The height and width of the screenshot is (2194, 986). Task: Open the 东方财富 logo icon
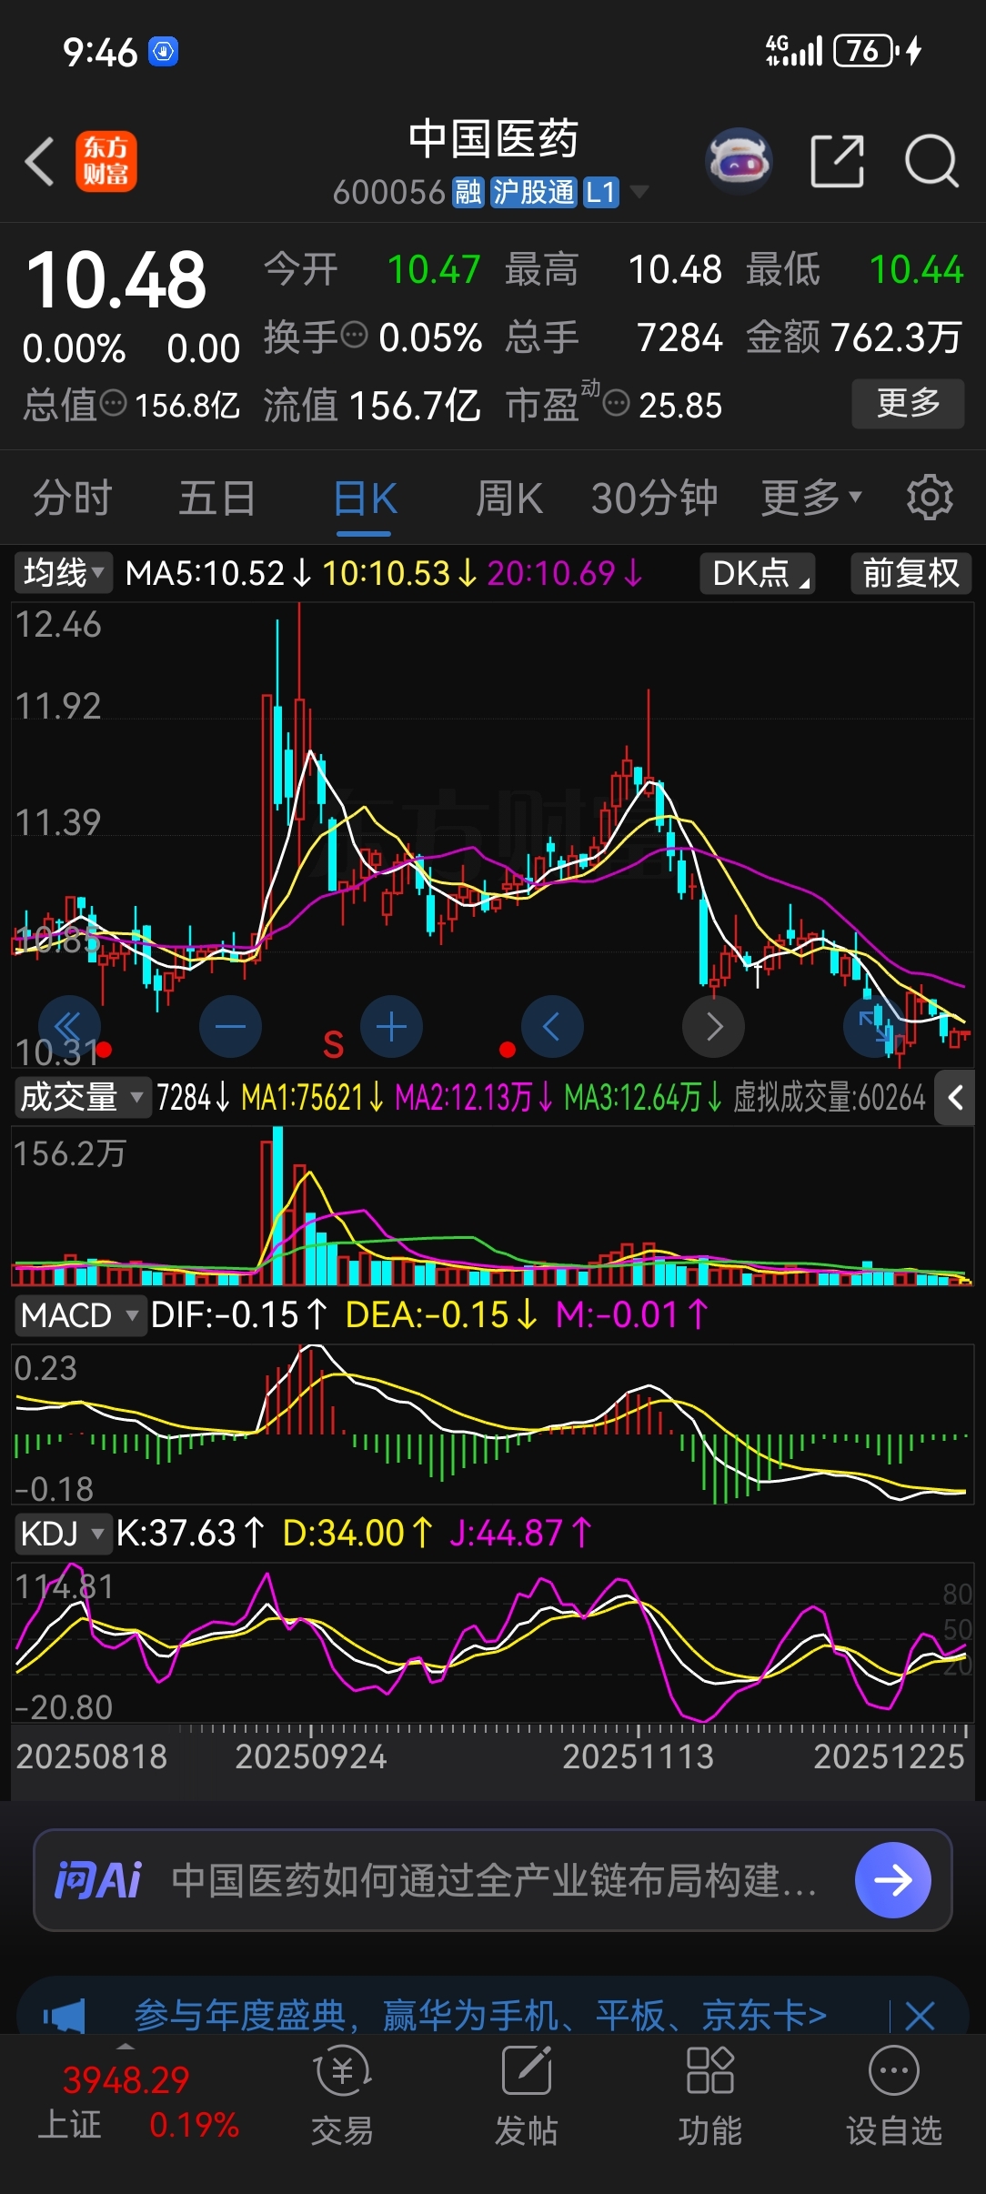click(106, 161)
